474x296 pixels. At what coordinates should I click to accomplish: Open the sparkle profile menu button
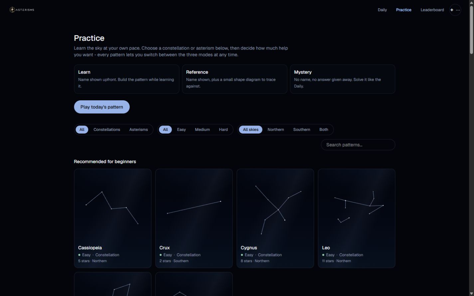tap(455, 10)
